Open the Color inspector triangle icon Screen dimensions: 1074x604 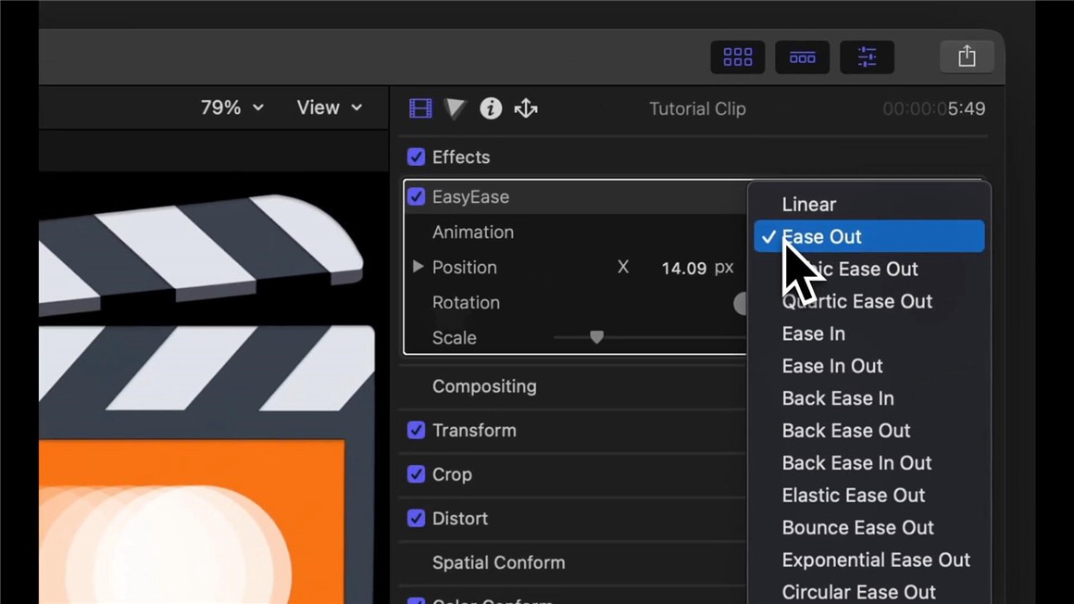pyautogui.click(x=455, y=108)
